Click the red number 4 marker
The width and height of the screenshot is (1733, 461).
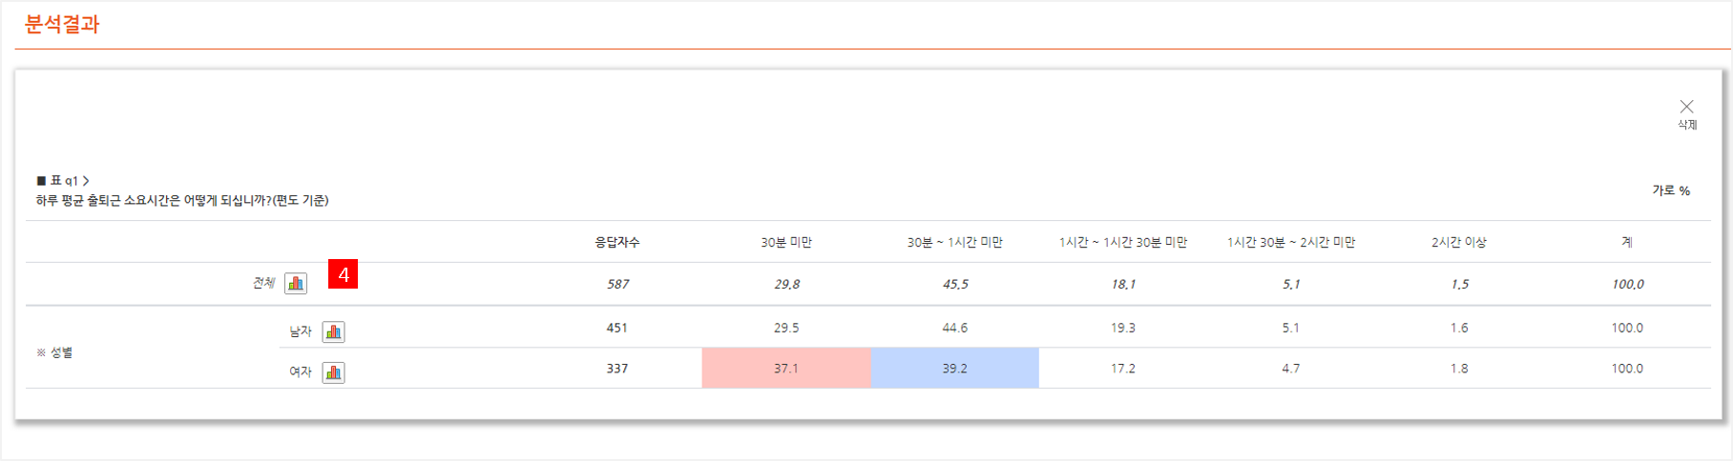pos(343,274)
